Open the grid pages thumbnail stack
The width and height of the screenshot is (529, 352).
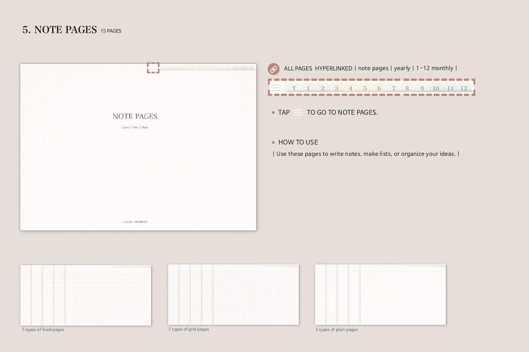tap(234, 295)
